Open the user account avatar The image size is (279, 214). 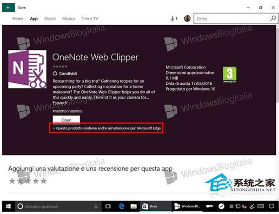(187, 18)
